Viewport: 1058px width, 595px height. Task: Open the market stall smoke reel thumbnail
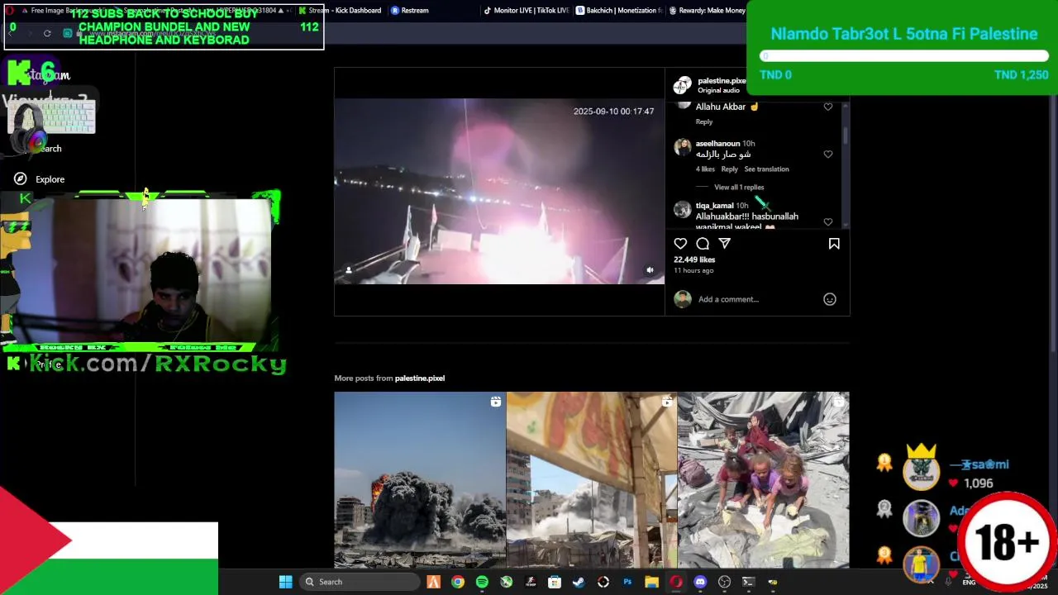click(592, 480)
